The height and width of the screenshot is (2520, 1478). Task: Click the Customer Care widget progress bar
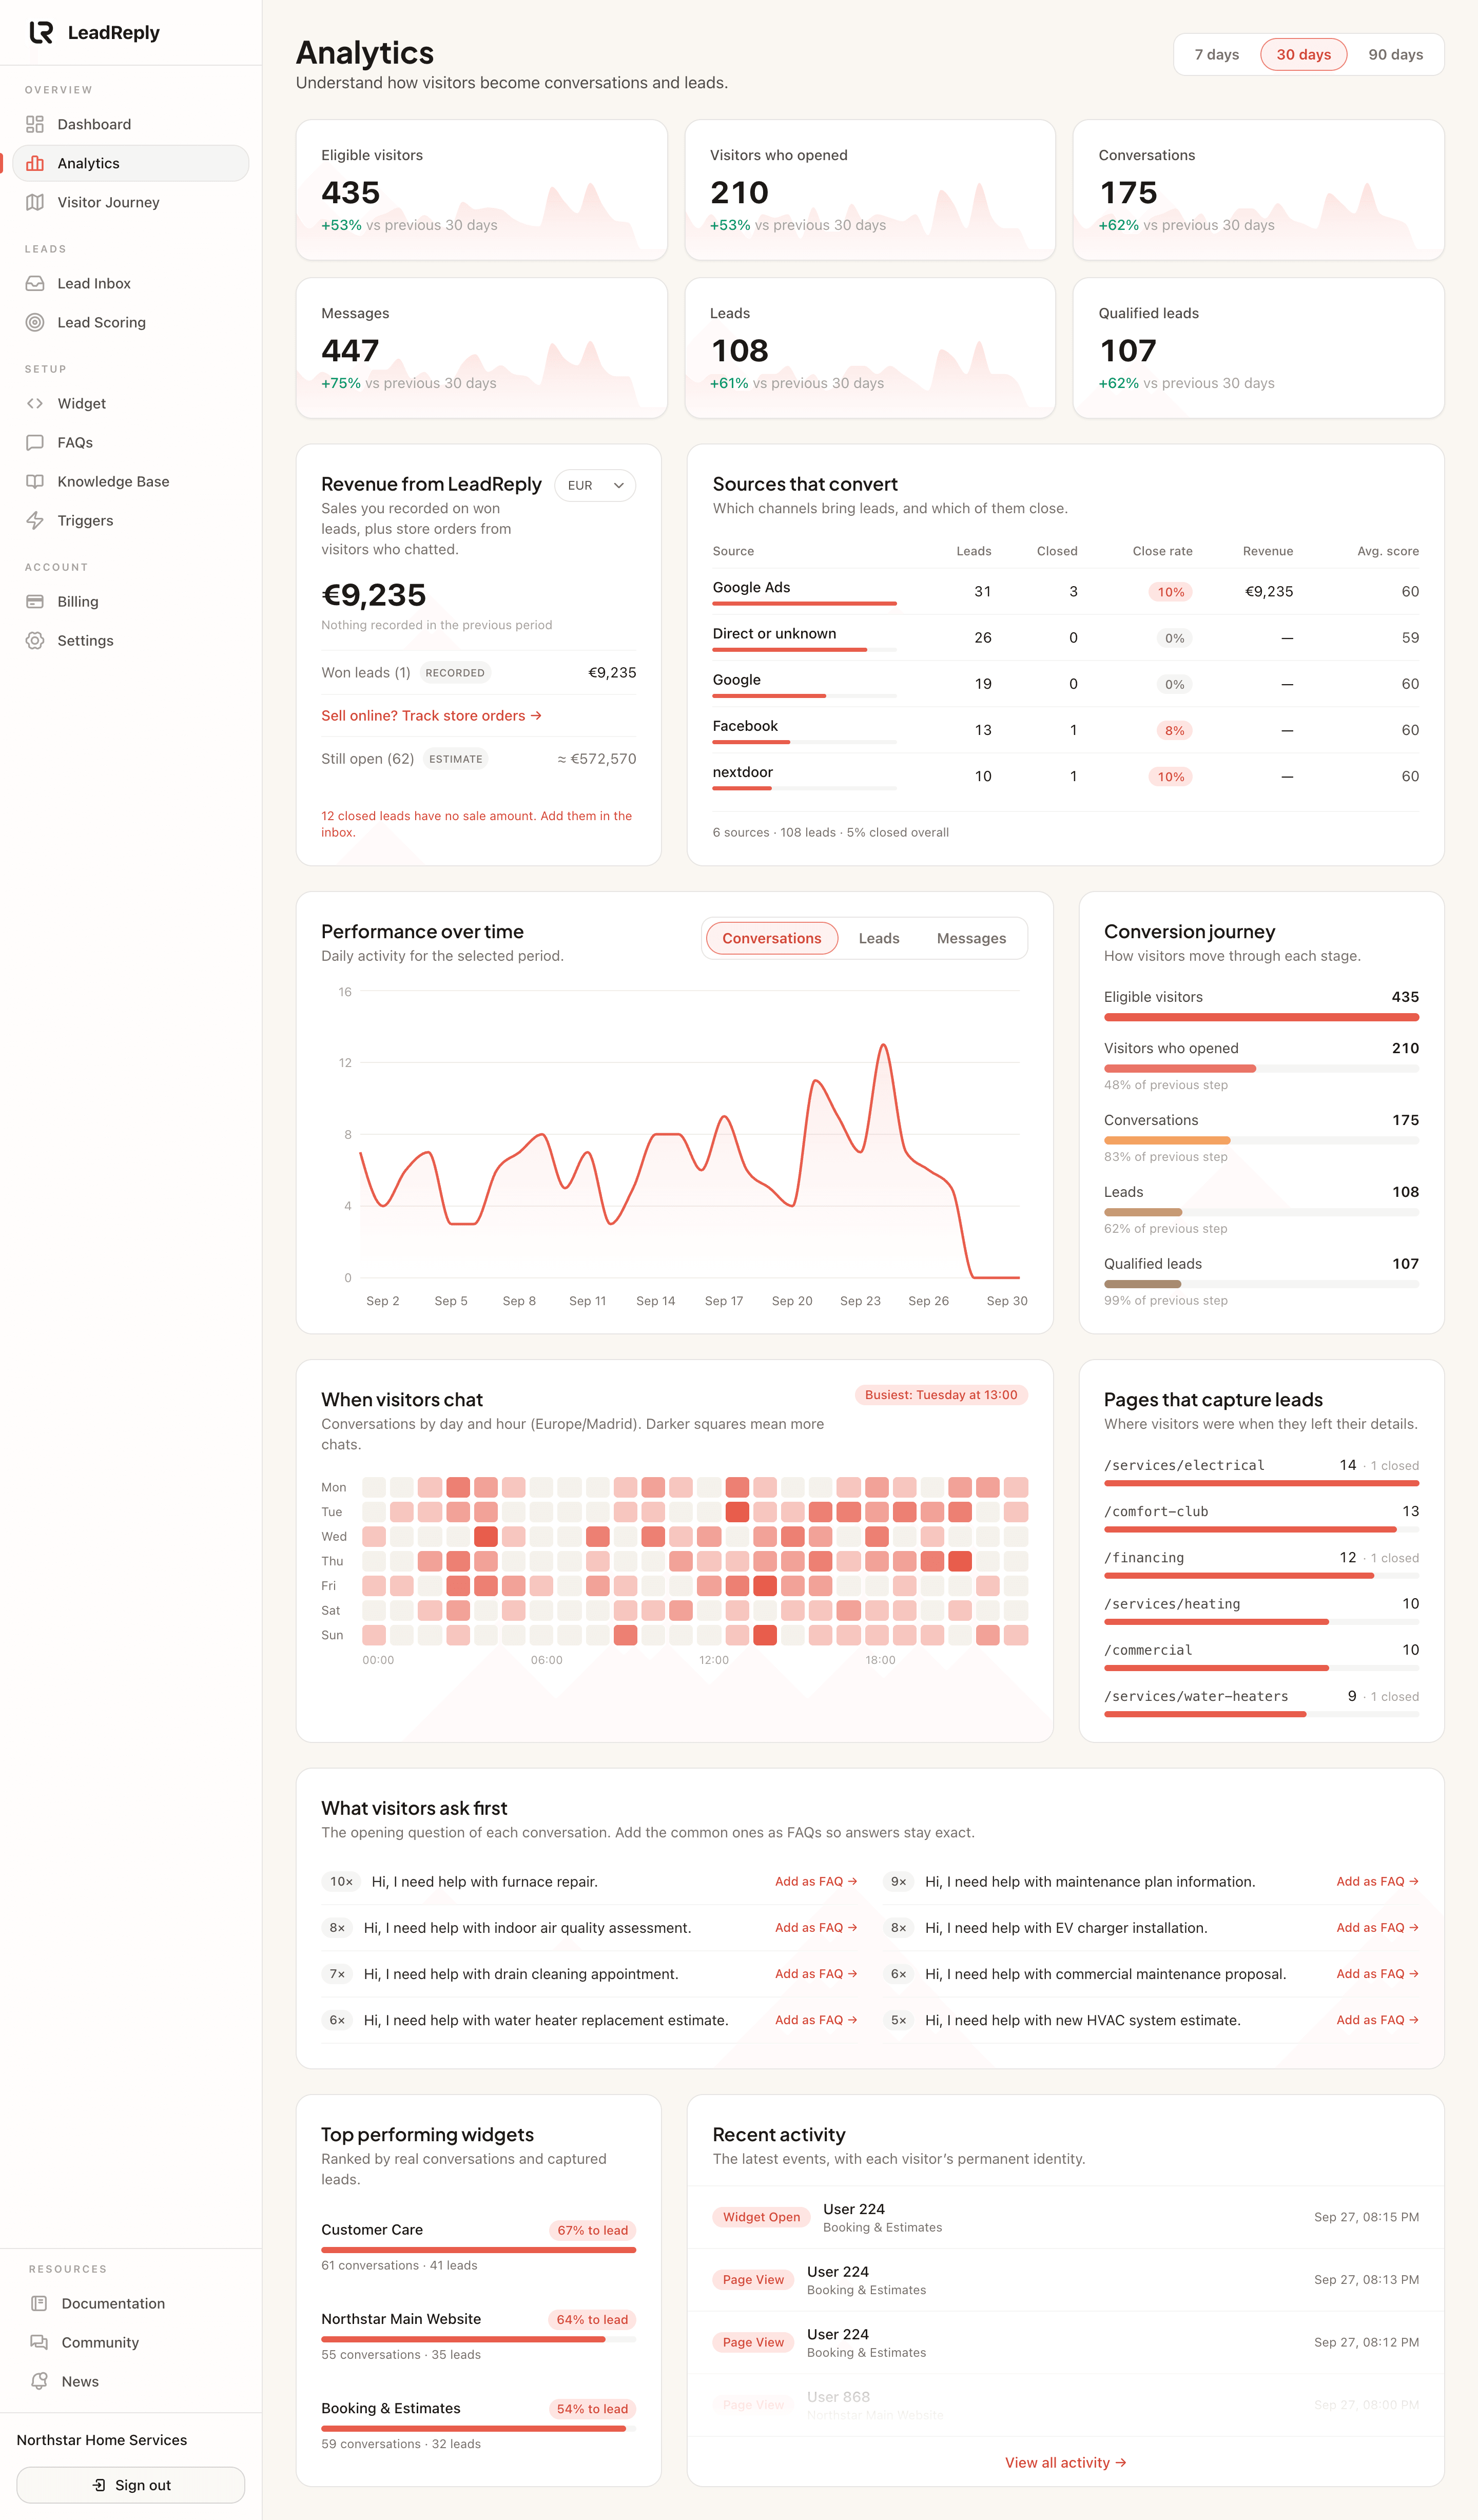478,2249
